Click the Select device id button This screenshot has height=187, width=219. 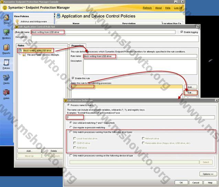tap(206, 162)
